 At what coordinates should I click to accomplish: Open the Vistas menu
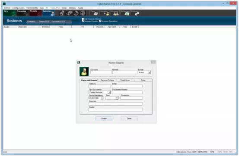click(64, 8)
